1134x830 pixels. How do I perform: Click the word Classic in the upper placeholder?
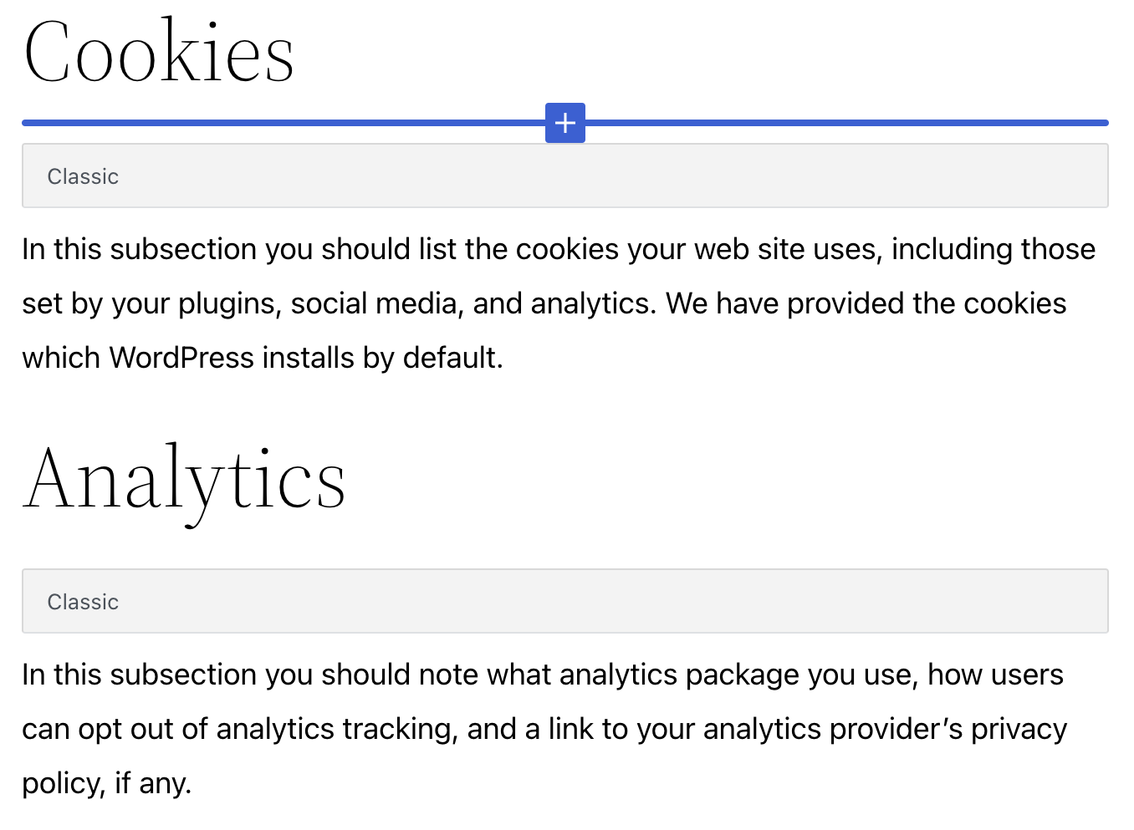click(83, 176)
